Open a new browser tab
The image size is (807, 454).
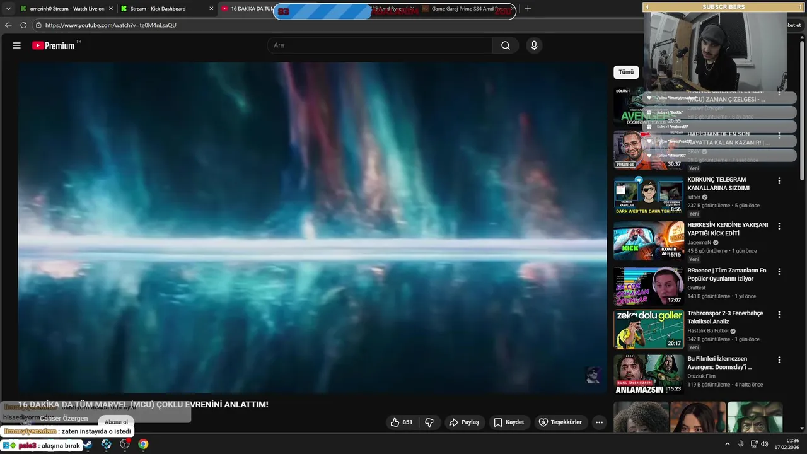click(528, 9)
